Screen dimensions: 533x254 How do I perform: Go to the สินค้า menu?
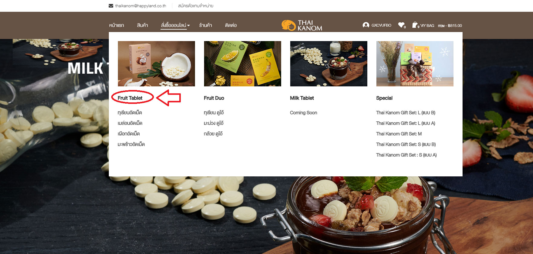pyautogui.click(x=142, y=25)
